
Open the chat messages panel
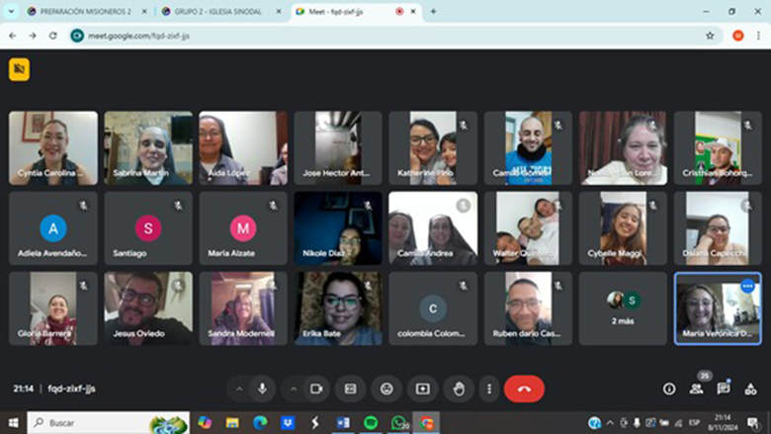pos(724,389)
